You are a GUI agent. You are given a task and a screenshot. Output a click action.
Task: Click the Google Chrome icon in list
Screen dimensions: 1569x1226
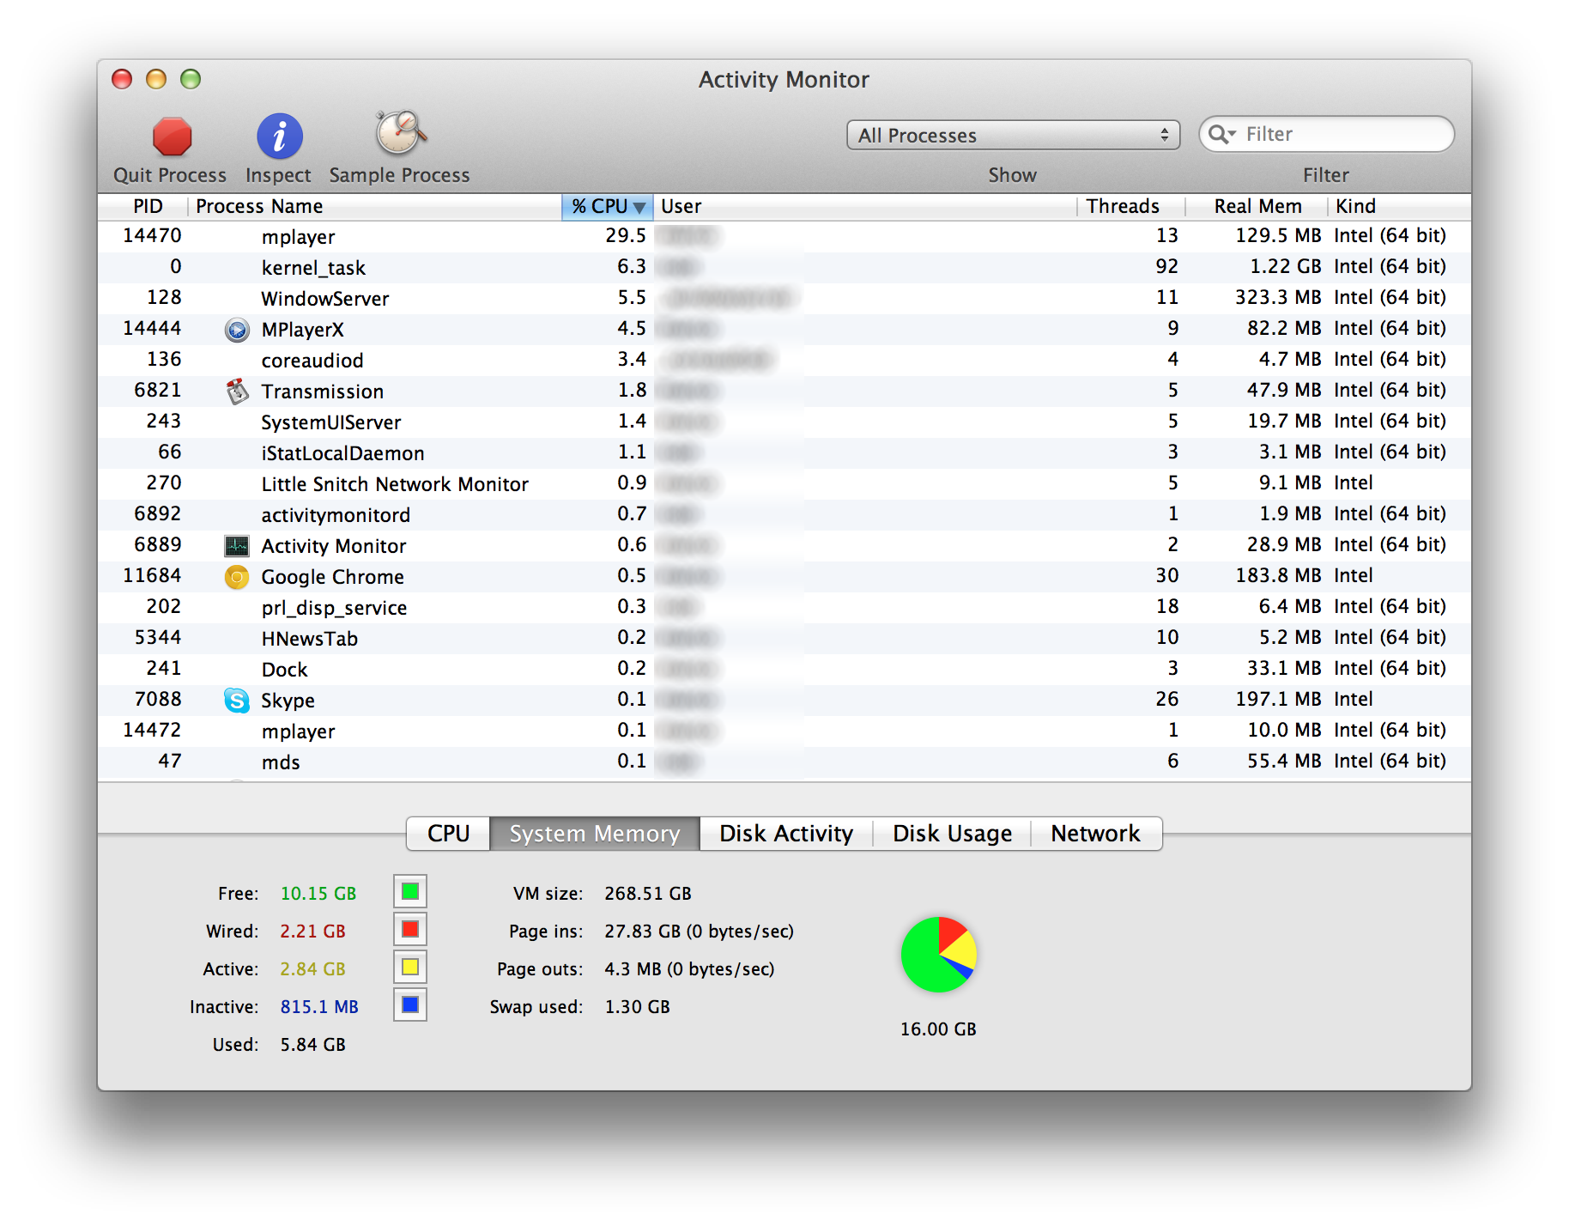click(237, 577)
